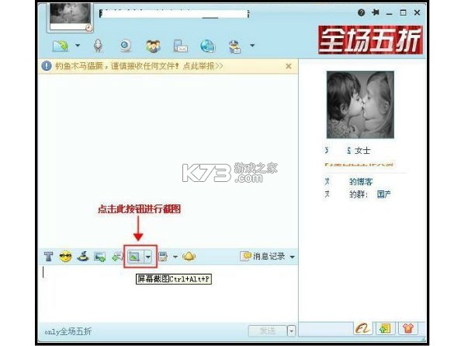461x346 pixels.
Task: Open the font settings T icon
Action: [x=49, y=257]
